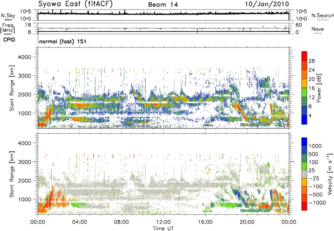Pick the red bottom segment of Velocity color bar
This screenshot has height=231, width=334.
pyautogui.click(x=304, y=206)
